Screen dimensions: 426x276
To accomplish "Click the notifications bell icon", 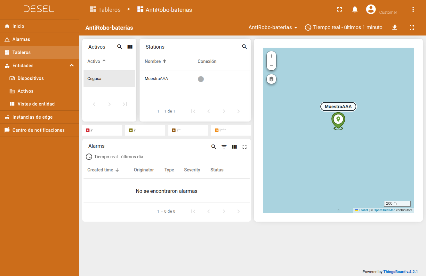I will pos(355,10).
